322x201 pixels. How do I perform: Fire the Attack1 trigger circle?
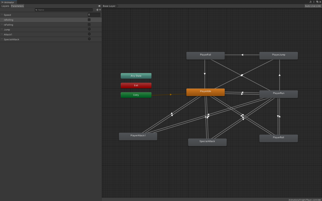pyautogui.click(x=89, y=34)
